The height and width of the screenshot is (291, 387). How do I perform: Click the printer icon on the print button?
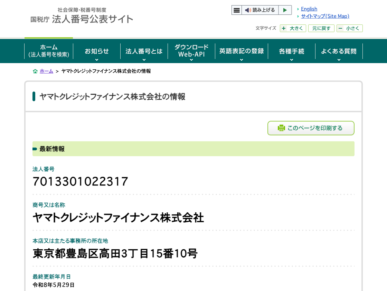coord(281,128)
